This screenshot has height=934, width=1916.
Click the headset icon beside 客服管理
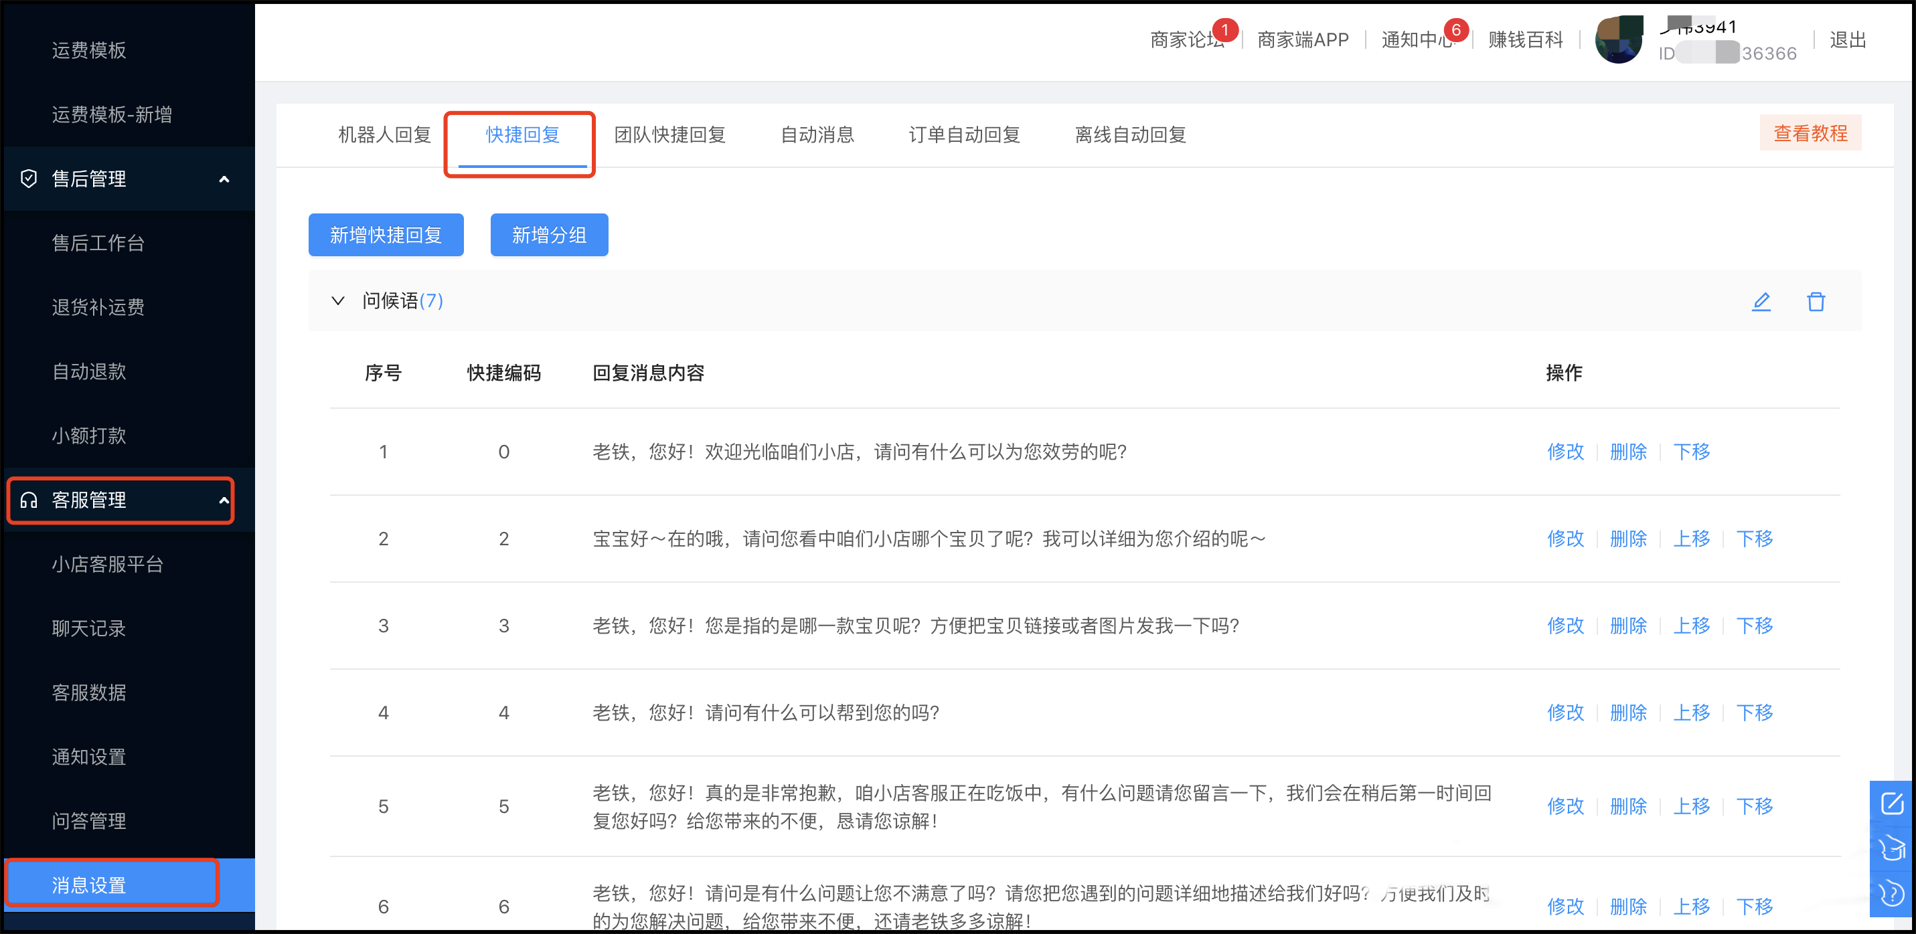[28, 500]
